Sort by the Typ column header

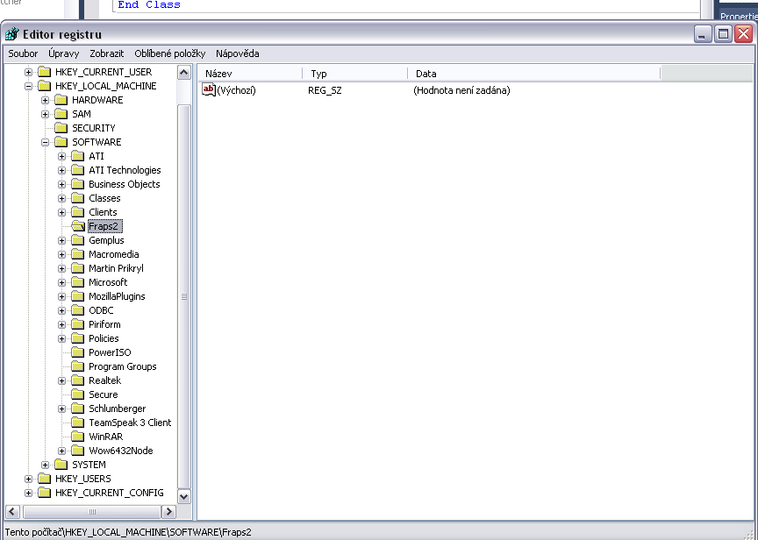(x=355, y=74)
